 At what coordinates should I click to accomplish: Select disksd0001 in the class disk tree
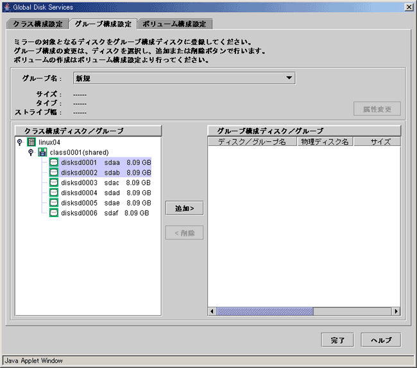point(79,162)
